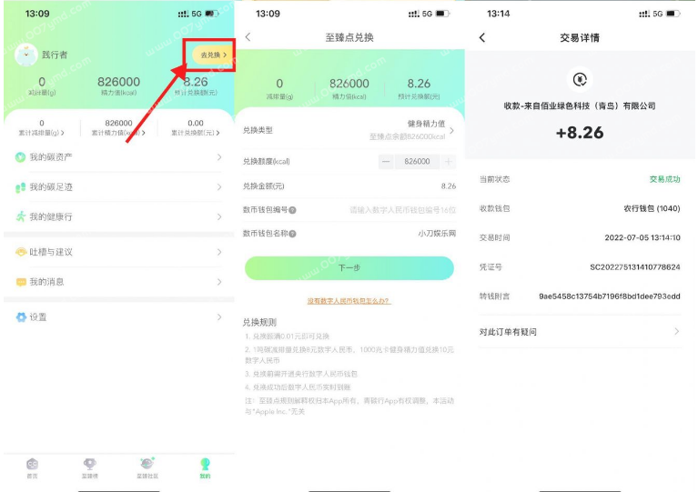The image size is (698, 492).
Task: Expand the 我的健康行 row chevron
Action: pos(219,216)
